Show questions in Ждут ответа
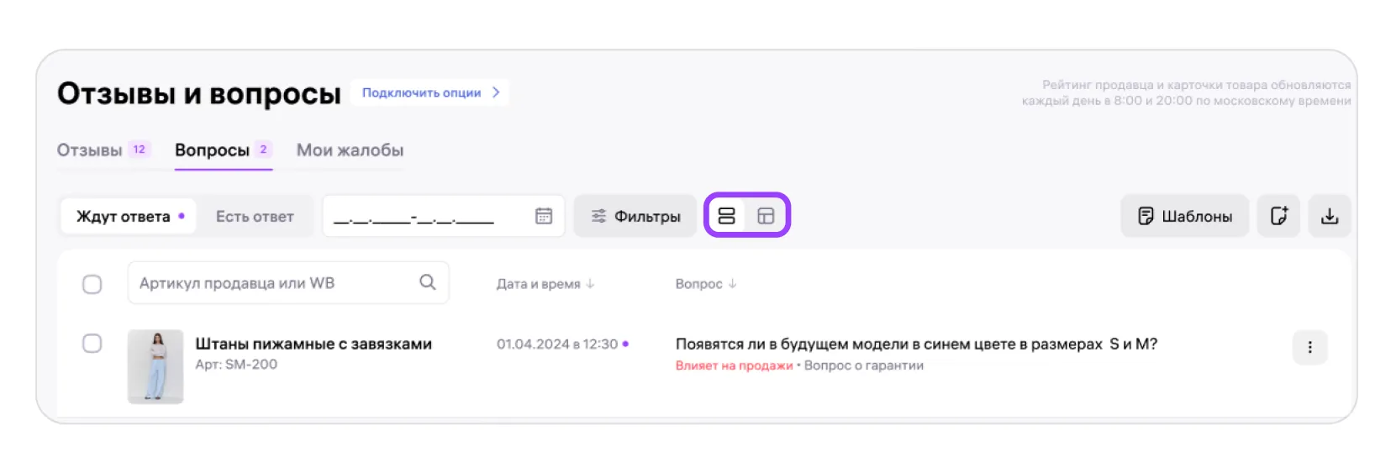 click(x=129, y=216)
